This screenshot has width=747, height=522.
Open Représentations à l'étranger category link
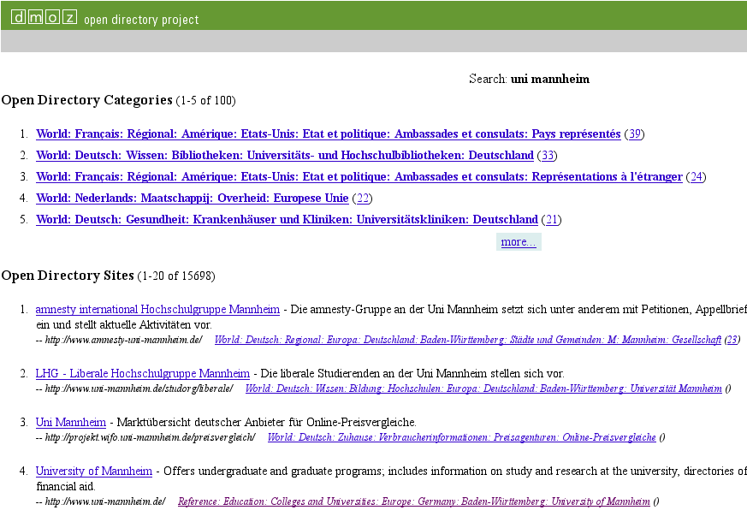point(359,177)
